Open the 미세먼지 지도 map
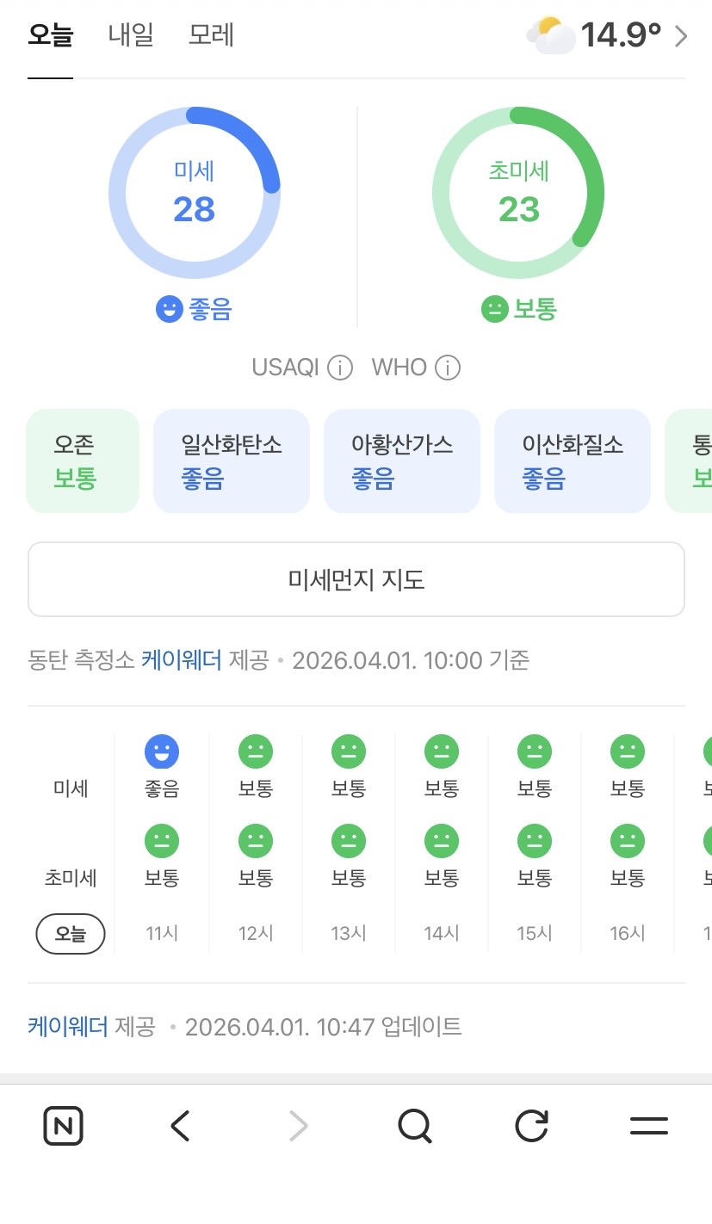712x1224 pixels. (356, 578)
